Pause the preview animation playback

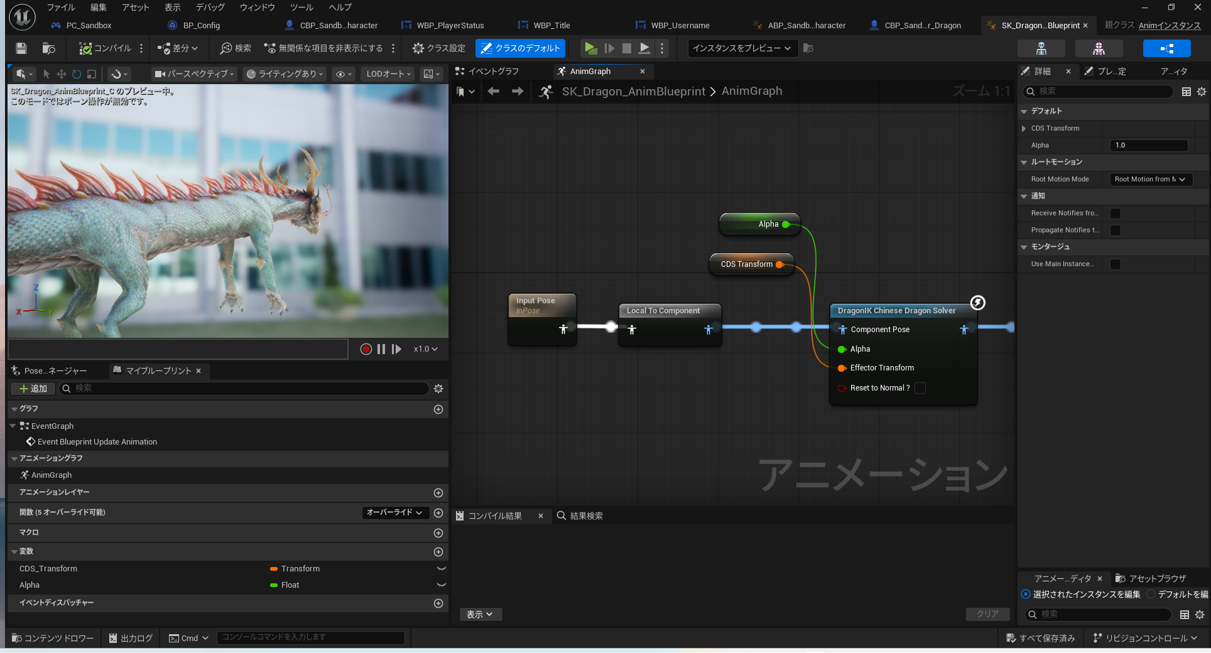tap(381, 349)
